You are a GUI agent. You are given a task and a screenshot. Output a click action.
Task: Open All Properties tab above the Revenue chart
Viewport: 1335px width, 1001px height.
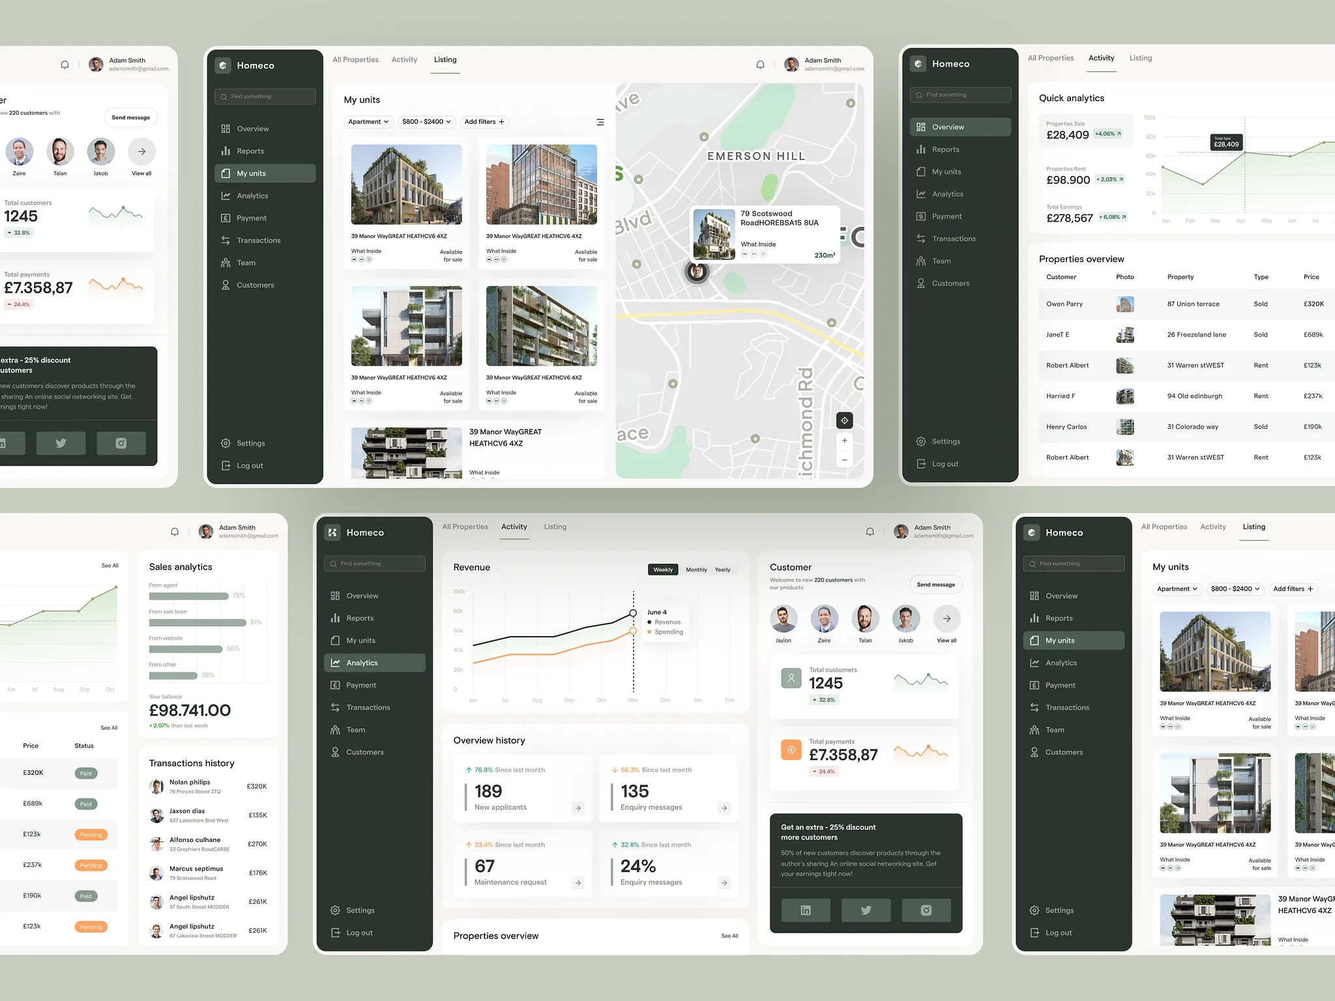pos(465,527)
